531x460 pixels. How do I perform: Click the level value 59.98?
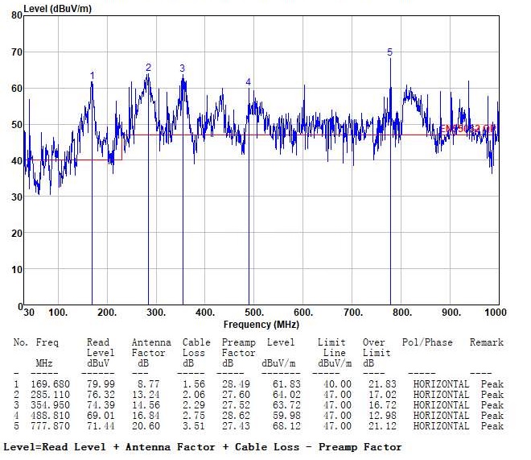tap(287, 416)
